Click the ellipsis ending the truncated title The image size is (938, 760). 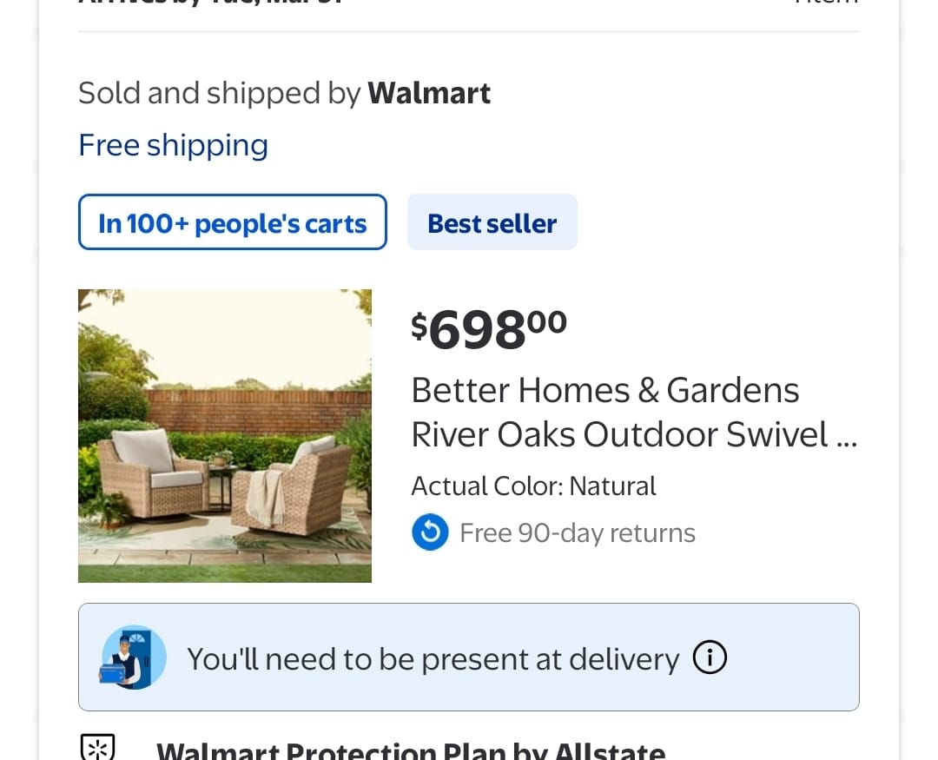845,436
